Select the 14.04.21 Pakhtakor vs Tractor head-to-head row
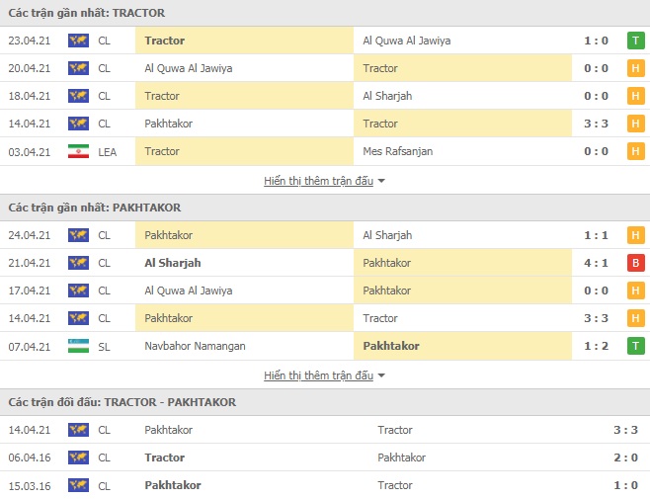This screenshot has width=650, height=499. (x=326, y=430)
